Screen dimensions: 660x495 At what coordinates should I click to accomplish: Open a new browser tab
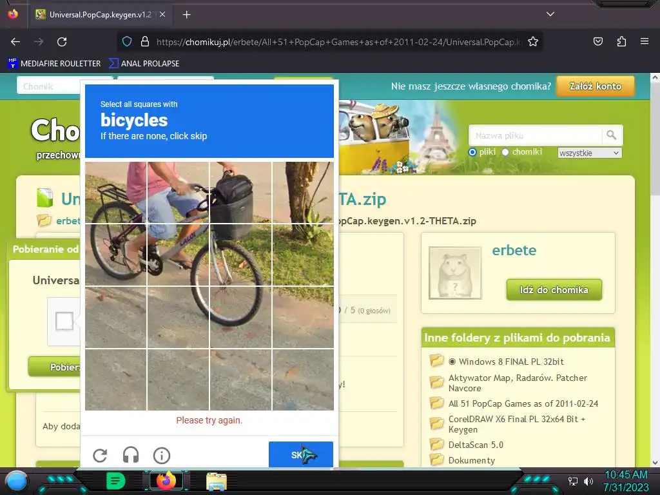click(x=186, y=15)
